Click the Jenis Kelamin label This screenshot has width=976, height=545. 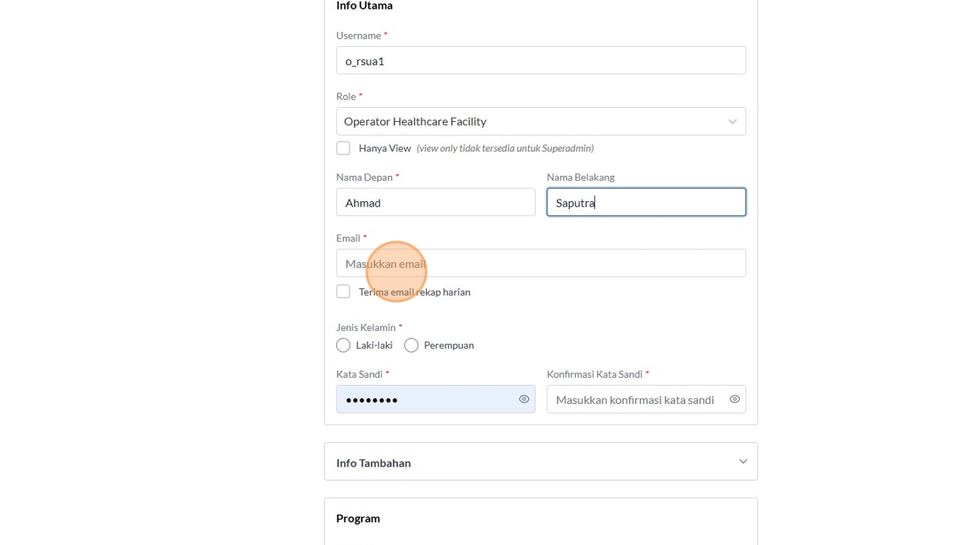(366, 327)
